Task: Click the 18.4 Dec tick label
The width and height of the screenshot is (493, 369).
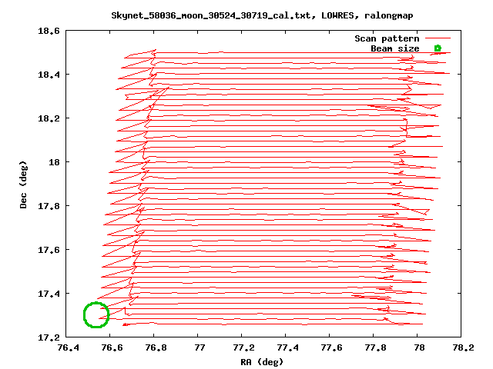Action: pyautogui.click(x=49, y=75)
